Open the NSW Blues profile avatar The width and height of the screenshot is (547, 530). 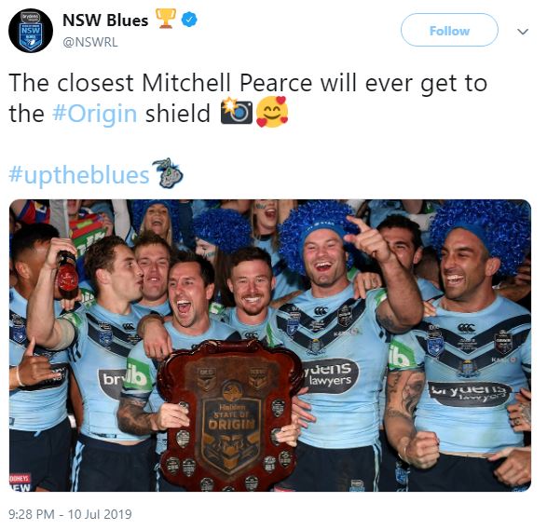pos(31,31)
